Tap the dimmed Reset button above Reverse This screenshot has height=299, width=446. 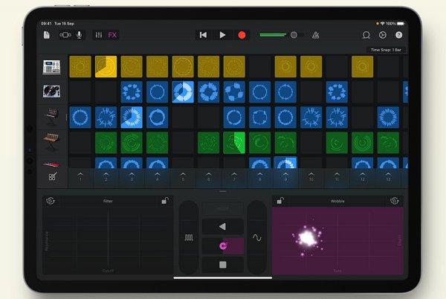click(x=223, y=209)
